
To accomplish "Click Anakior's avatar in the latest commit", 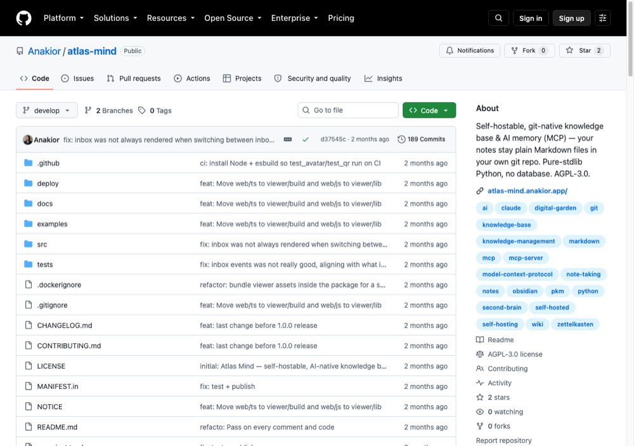I will pos(27,140).
